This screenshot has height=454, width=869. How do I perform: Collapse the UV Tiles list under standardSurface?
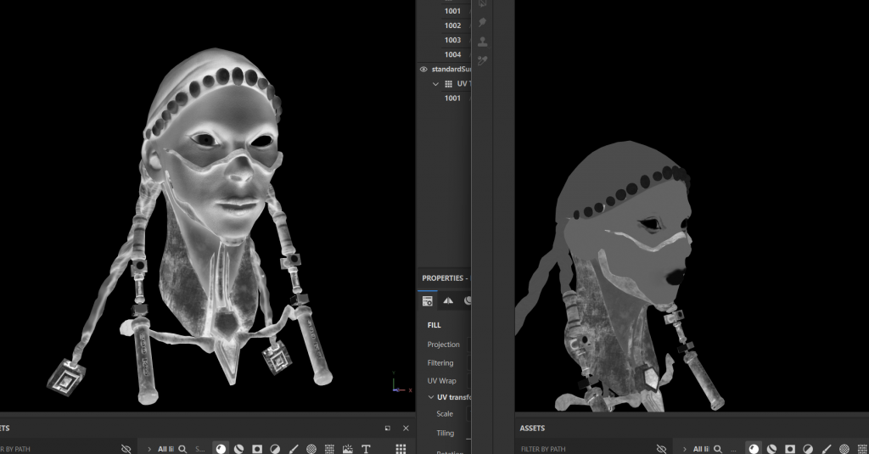(x=436, y=84)
